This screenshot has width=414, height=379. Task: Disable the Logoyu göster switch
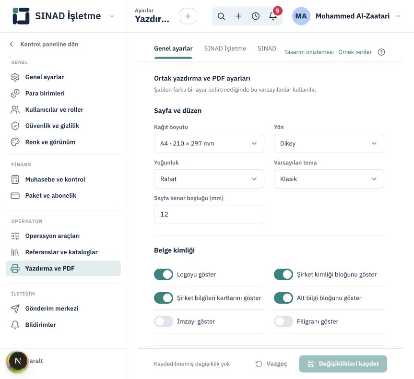point(164,274)
